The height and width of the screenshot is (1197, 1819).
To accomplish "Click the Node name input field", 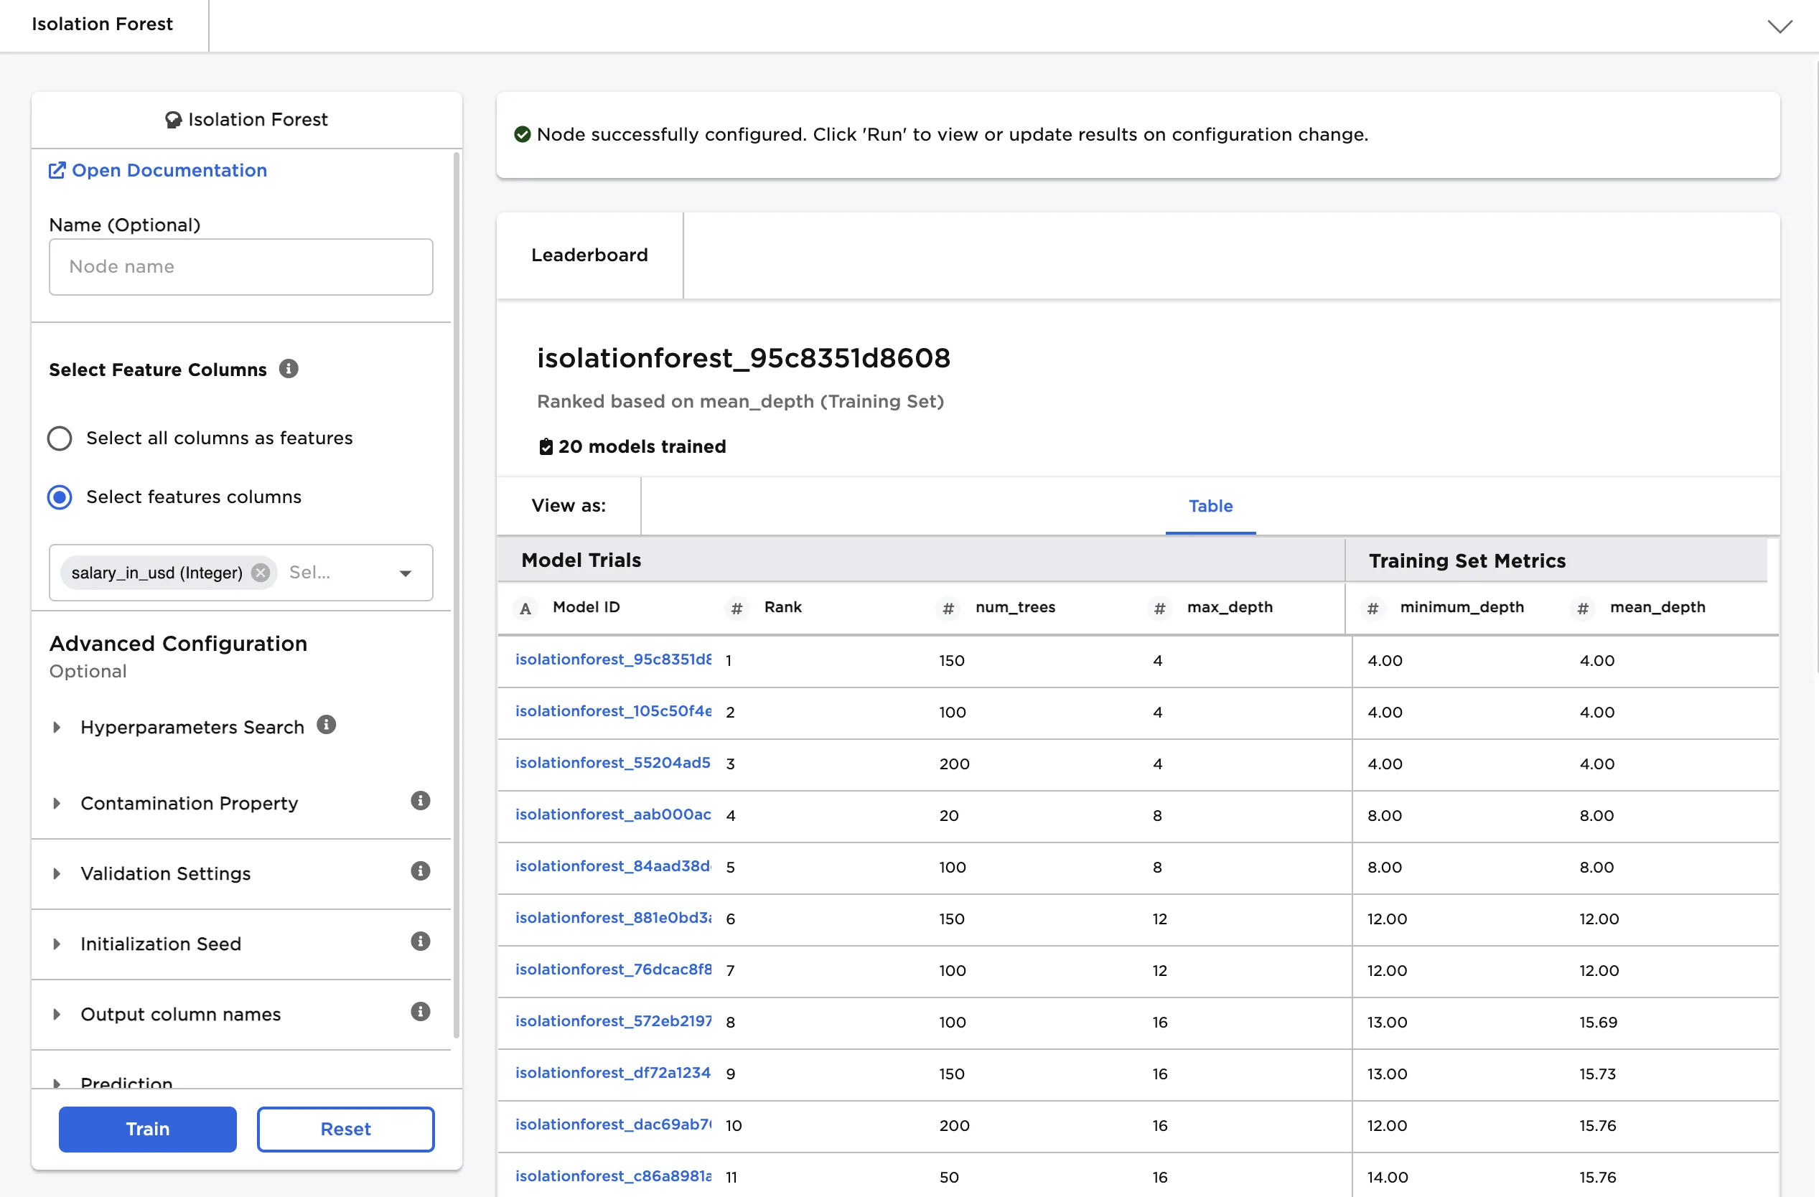I will (240, 266).
